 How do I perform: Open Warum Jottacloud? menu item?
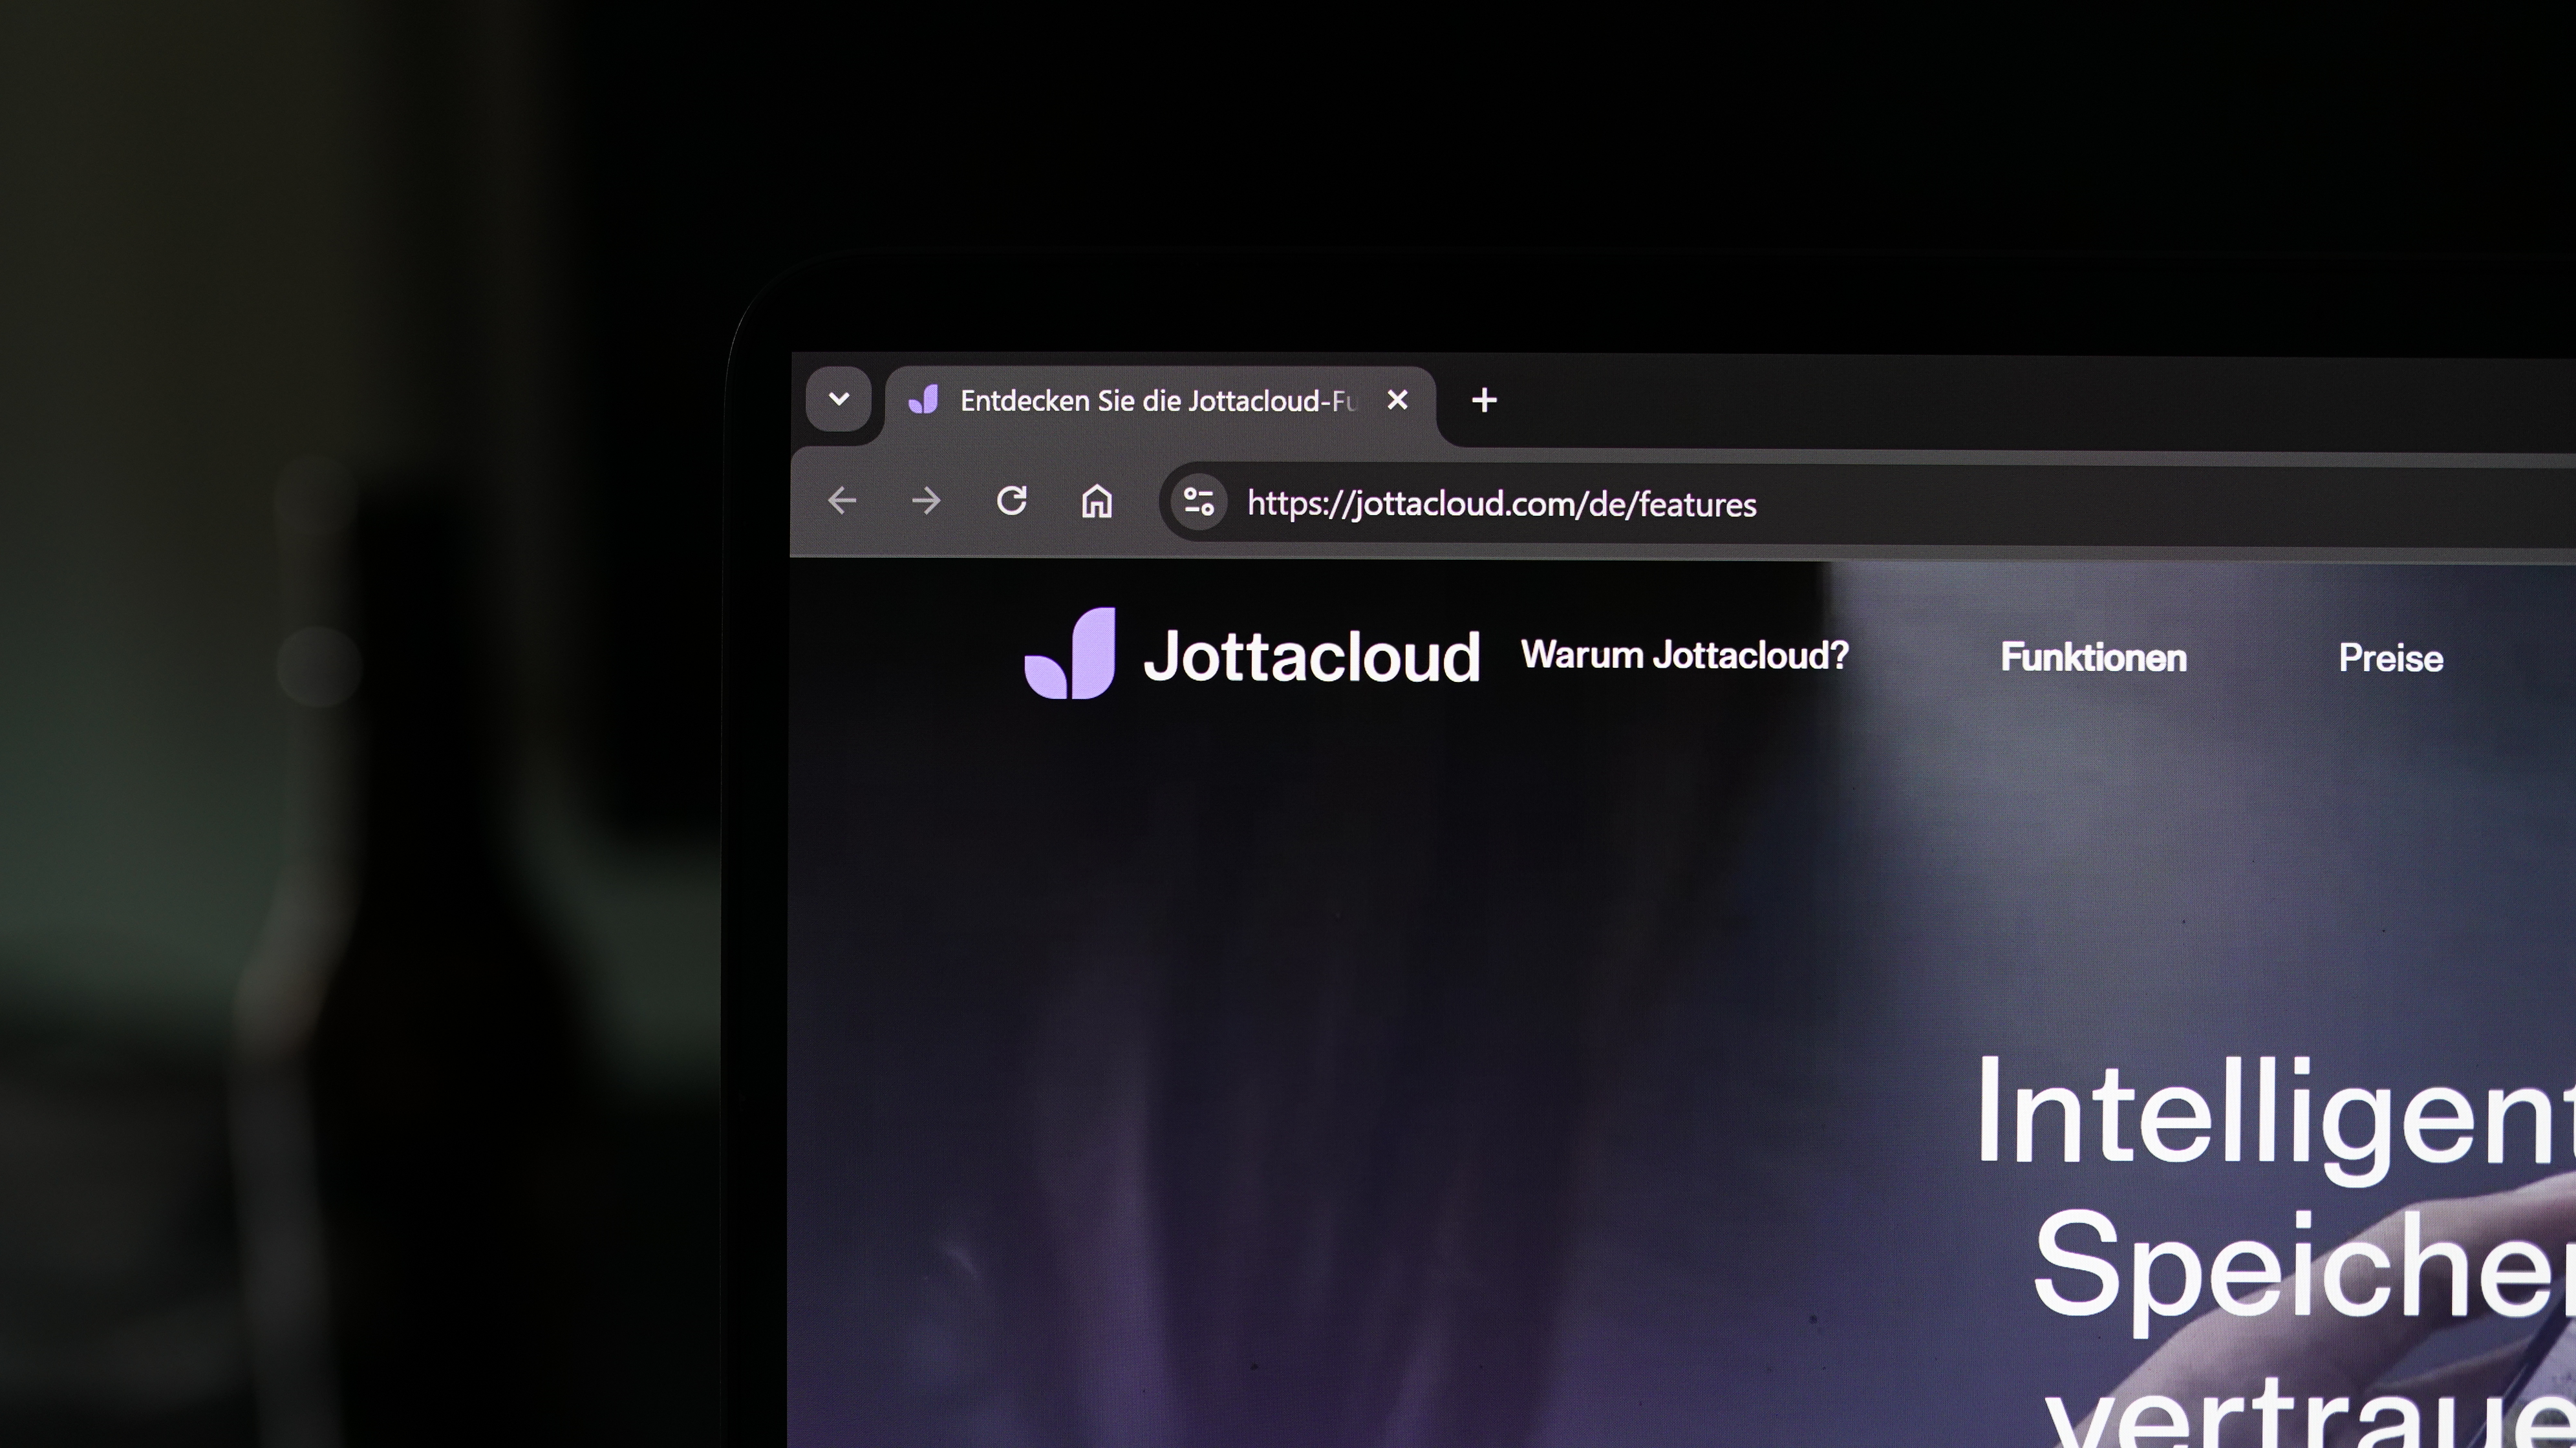click(1685, 655)
